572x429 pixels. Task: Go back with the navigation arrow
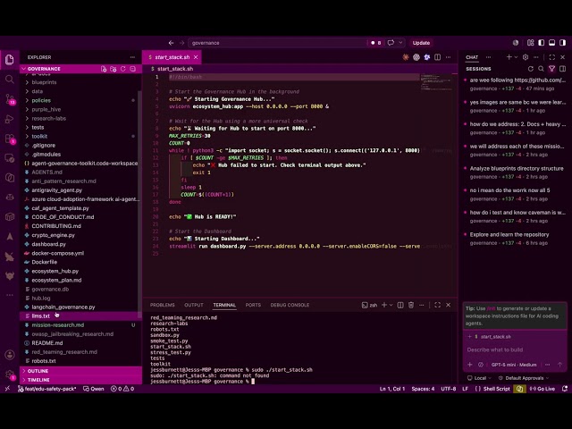tap(171, 43)
